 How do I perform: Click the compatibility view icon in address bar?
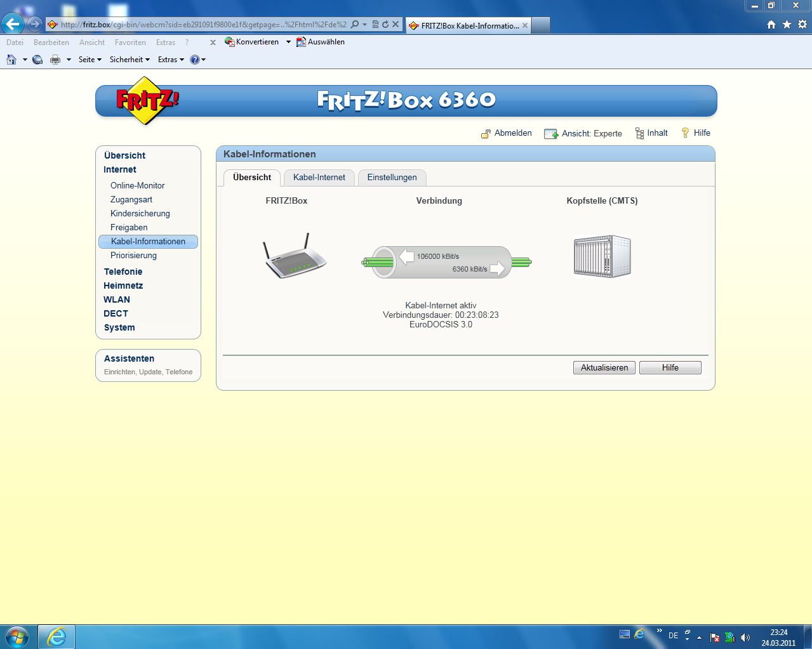pos(375,25)
